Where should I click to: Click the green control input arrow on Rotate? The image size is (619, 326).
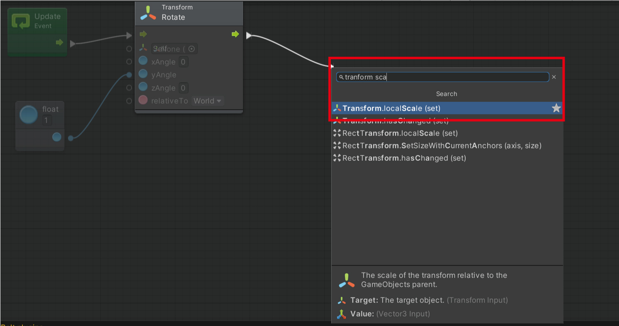point(143,34)
